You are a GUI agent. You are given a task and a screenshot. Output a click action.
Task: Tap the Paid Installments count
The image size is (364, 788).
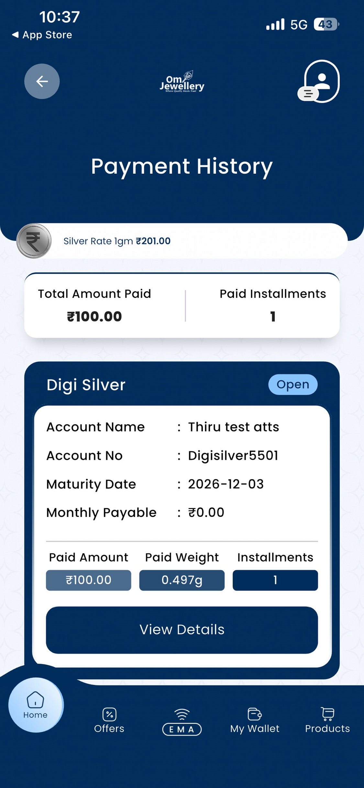273,316
